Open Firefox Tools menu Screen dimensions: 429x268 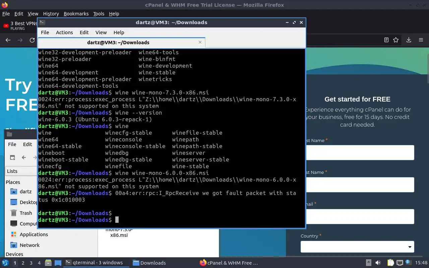click(99, 14)
